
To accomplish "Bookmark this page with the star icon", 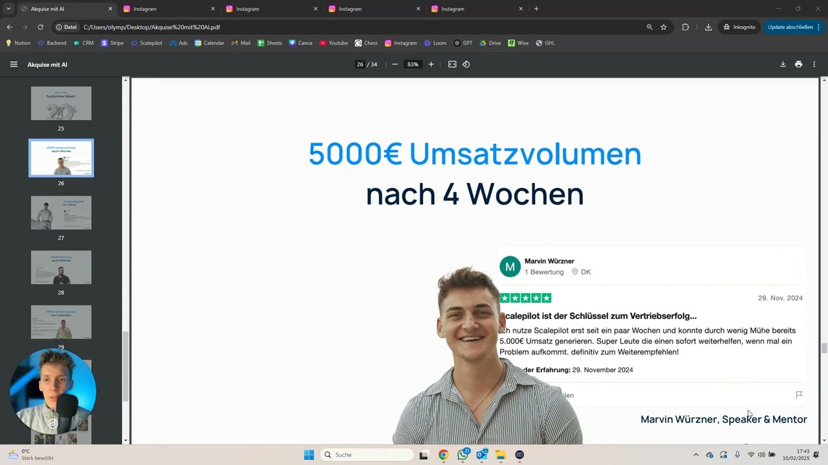I will [664, 27].
